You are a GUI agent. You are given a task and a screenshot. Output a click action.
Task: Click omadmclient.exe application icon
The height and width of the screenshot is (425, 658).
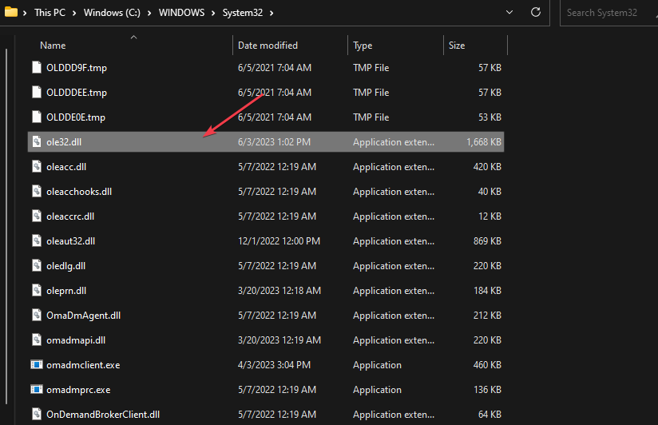(37, 364)
